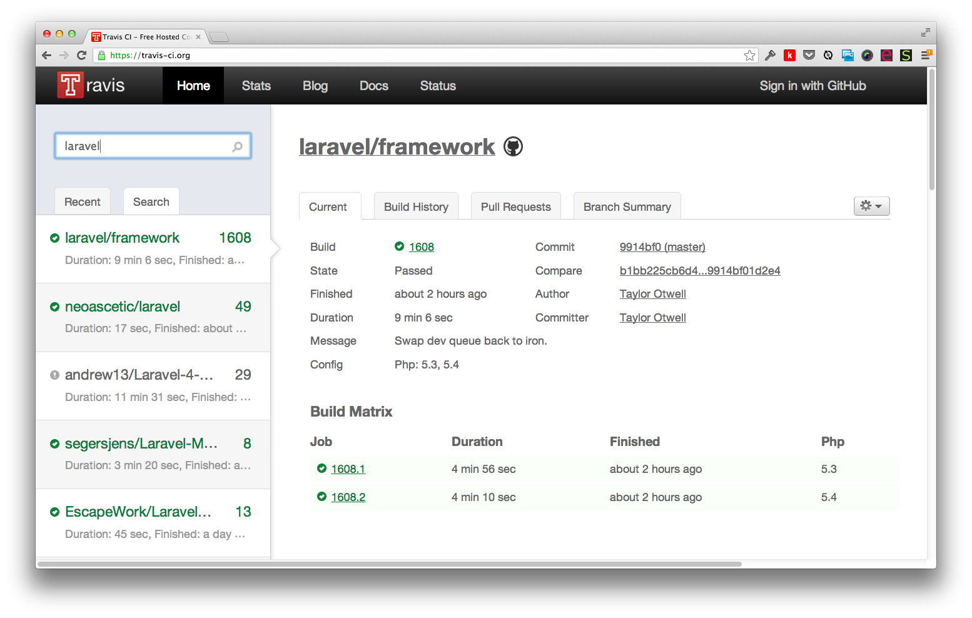Click the green S extension icon
This screenshot has height=618, width=972.
click(906, 55)
